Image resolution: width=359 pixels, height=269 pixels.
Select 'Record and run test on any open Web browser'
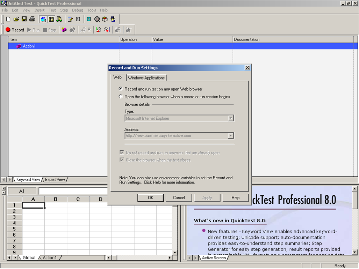121,89
